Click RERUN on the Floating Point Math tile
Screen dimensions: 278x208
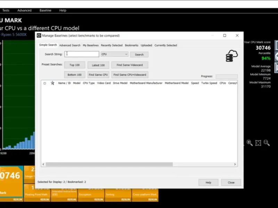45,200
